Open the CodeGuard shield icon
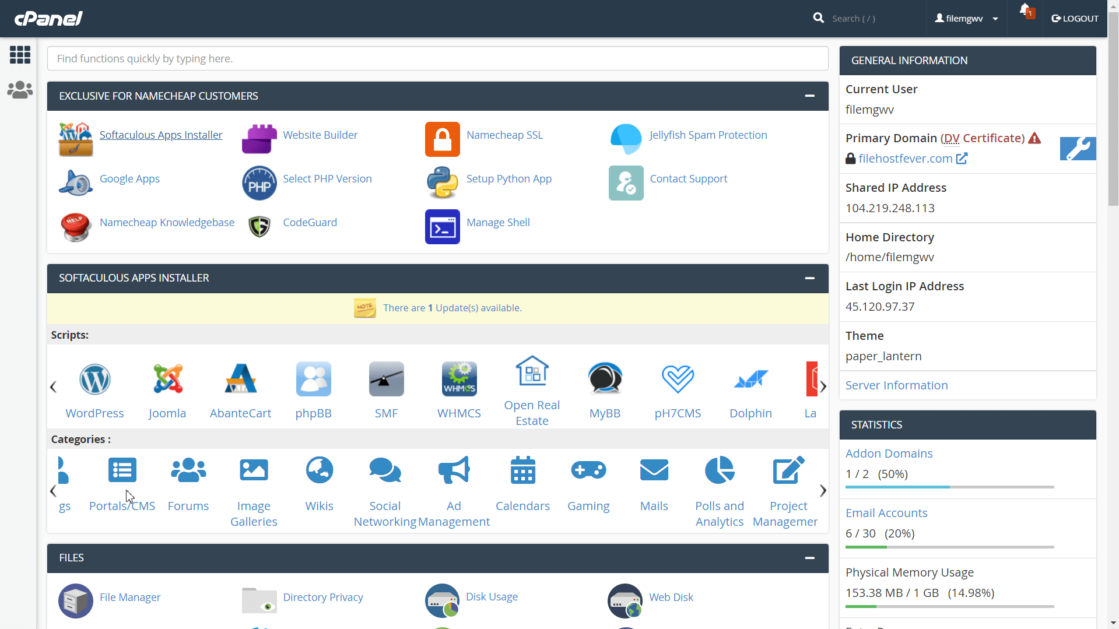 coord(259,227)
